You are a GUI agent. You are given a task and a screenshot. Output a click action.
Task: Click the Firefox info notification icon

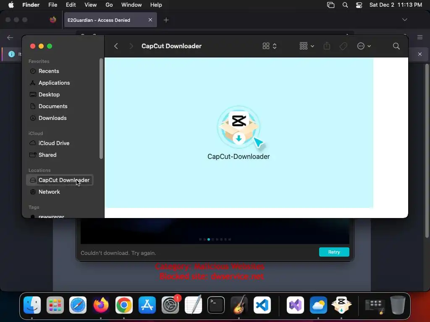pyautogui.click(x=11, y=54)
